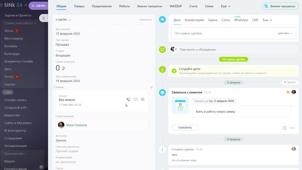Select the Дело activity tab
Viewport: 302px width, 170px height.
click(x=177, y=20)
